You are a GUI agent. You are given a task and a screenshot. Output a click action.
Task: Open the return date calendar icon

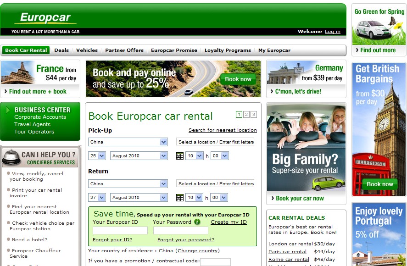180,198
